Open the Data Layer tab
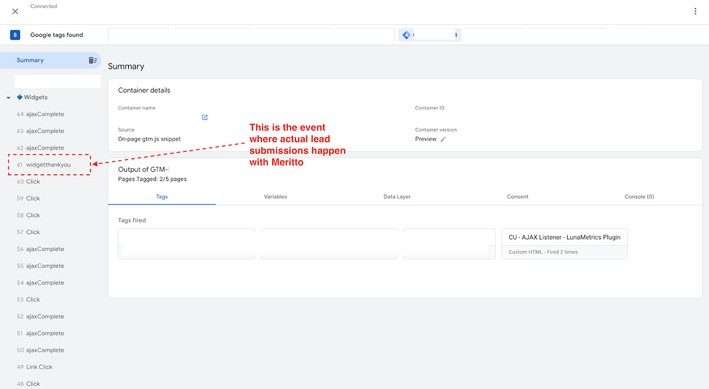 tap(397, 197)
